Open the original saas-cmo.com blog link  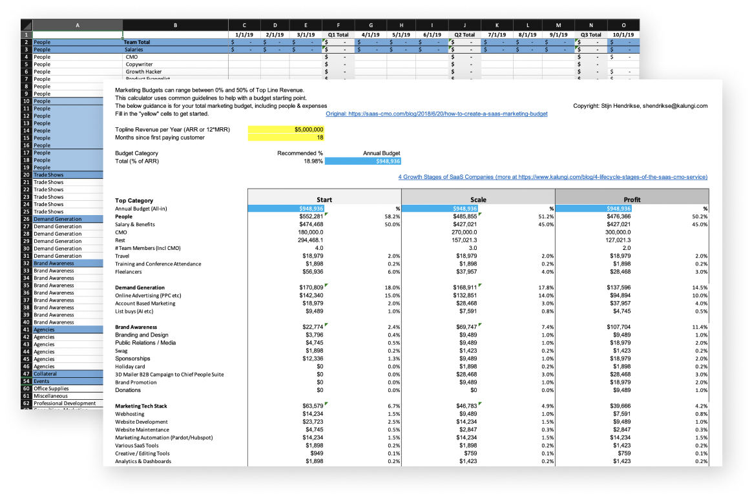tap(437, 114)
